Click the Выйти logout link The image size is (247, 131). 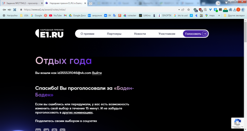(97, 73)
